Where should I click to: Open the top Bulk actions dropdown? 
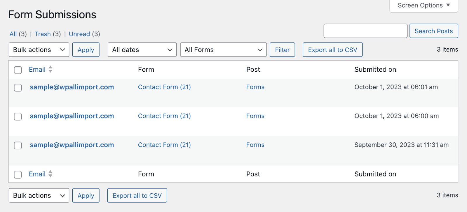click(x=39, y=50)
